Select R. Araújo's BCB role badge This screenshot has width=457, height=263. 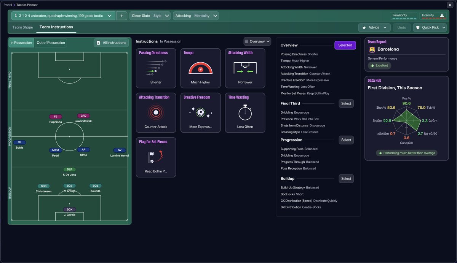(x=69, y=186)
